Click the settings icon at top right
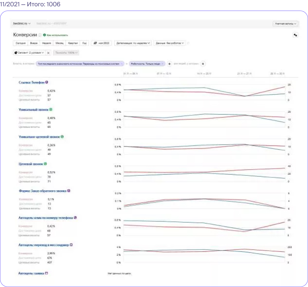The image size is (308, 287). click(295, 35)
